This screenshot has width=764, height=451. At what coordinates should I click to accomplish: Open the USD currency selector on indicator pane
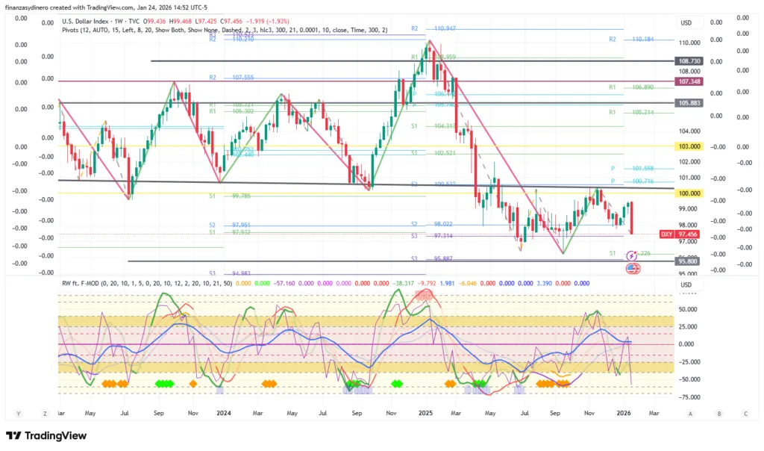point(686,284)
